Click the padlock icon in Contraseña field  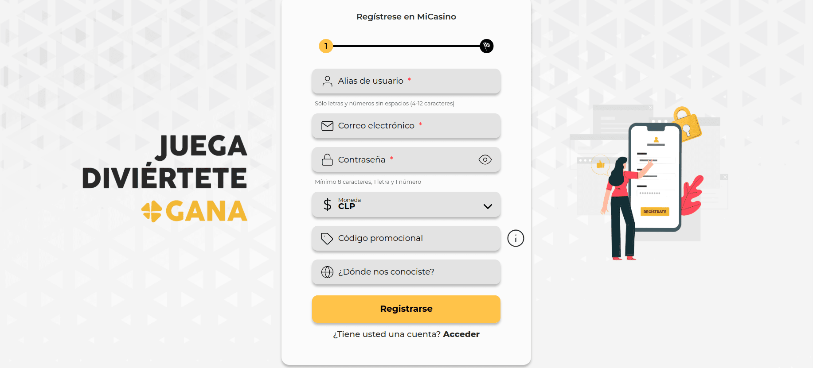[327, 160]
